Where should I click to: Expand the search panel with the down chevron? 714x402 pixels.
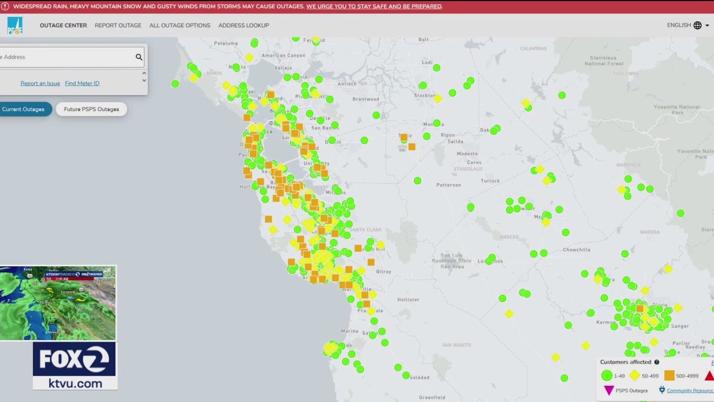pos(144,80)
